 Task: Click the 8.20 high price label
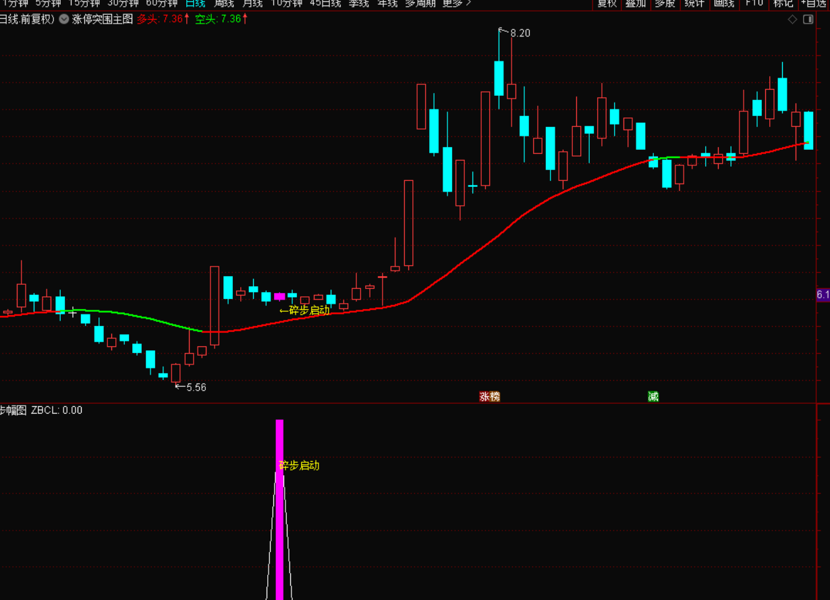coord(520,33)
